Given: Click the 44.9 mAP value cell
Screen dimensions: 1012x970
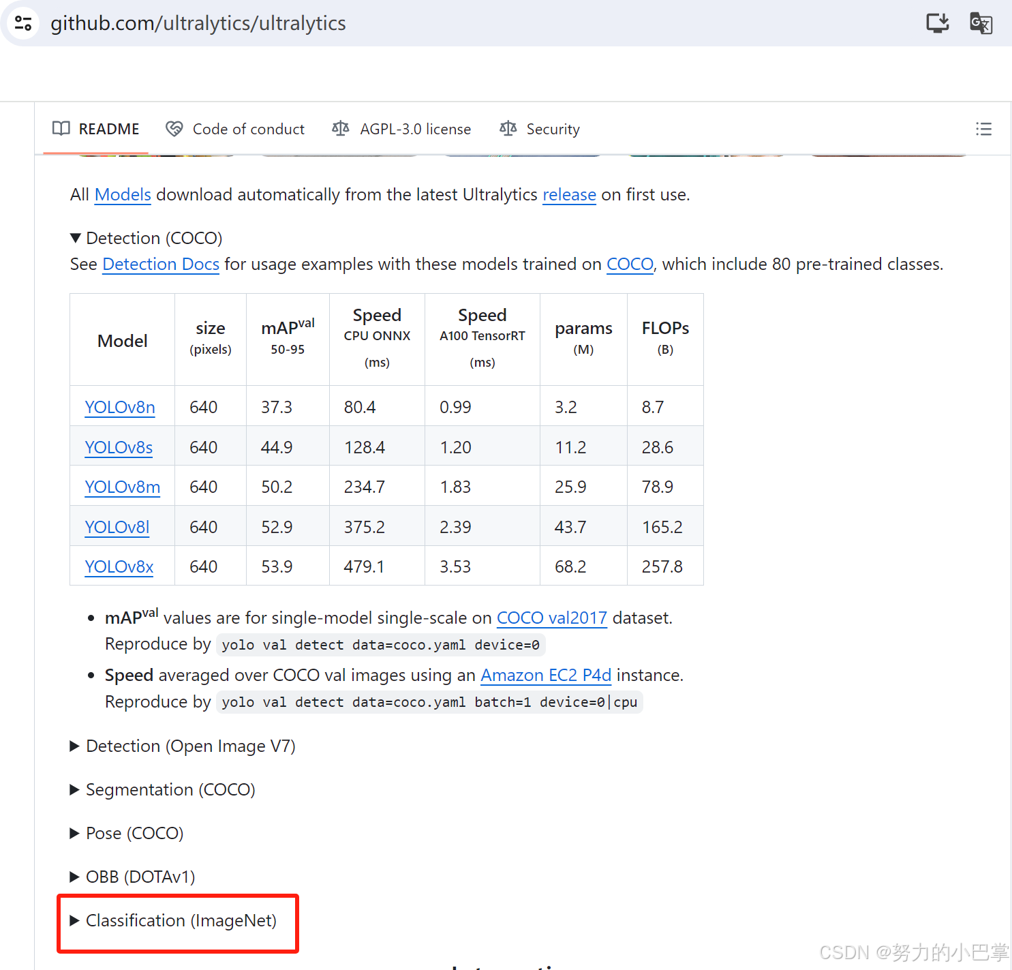Looking at the screenshot, I should (288, 447).
